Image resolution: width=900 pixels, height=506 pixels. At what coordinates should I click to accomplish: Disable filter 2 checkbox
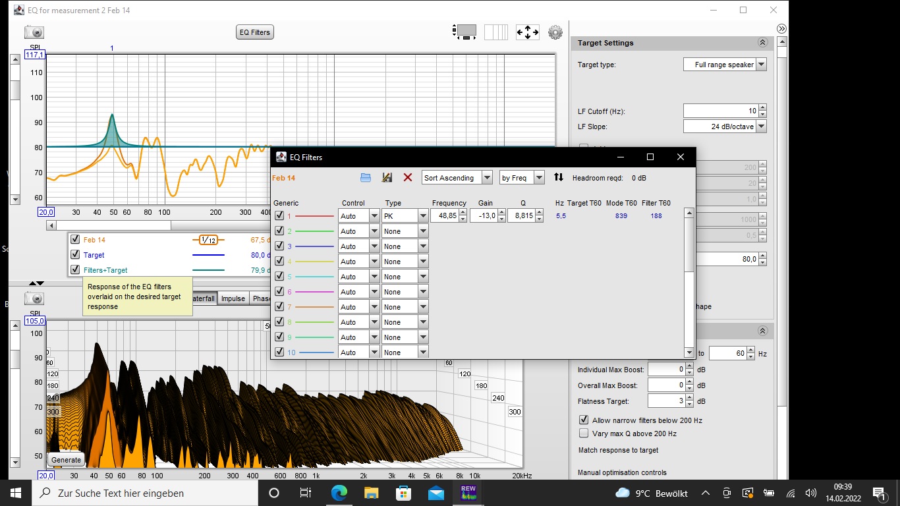279,231
